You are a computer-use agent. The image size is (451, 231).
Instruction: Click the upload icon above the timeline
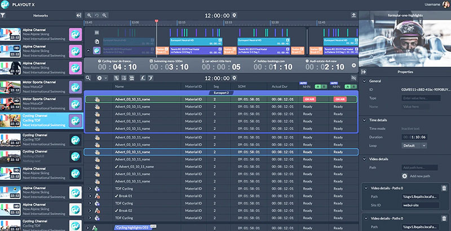354,15
